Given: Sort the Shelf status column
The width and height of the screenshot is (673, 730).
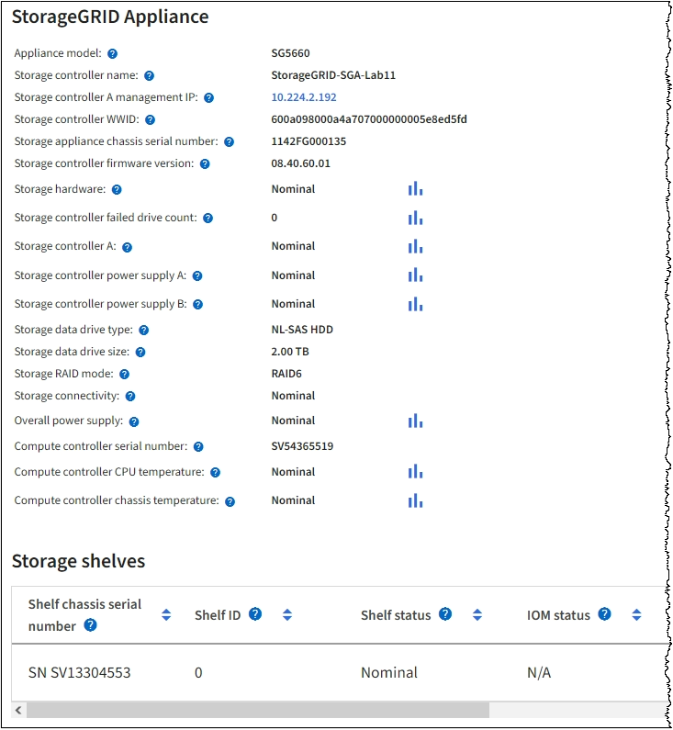Looking at the screenshot, I should (477, 615).
